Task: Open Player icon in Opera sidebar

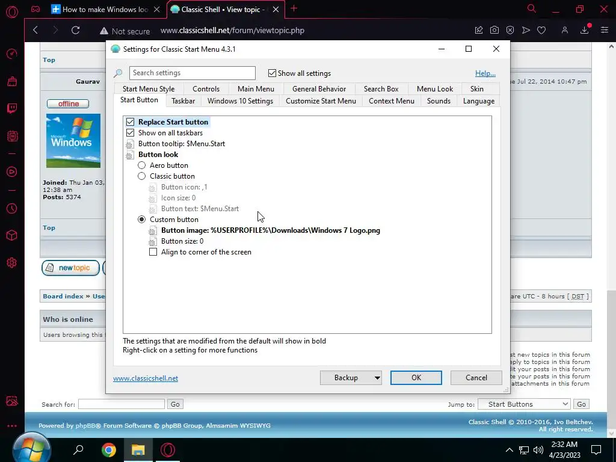Action: pos(12,171)
